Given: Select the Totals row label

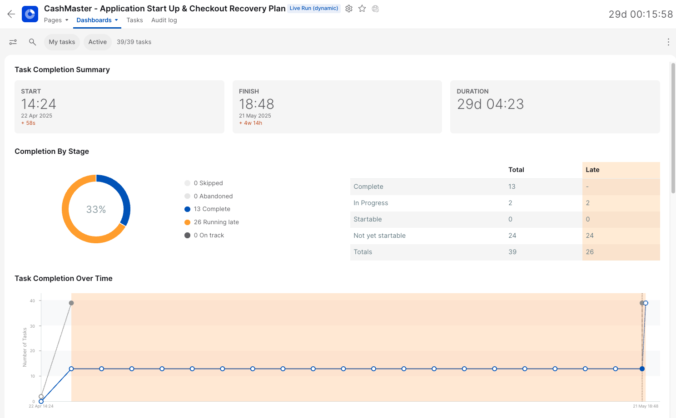Looking at the screenshot, I should pyautogui.click(x=363, y=252).
